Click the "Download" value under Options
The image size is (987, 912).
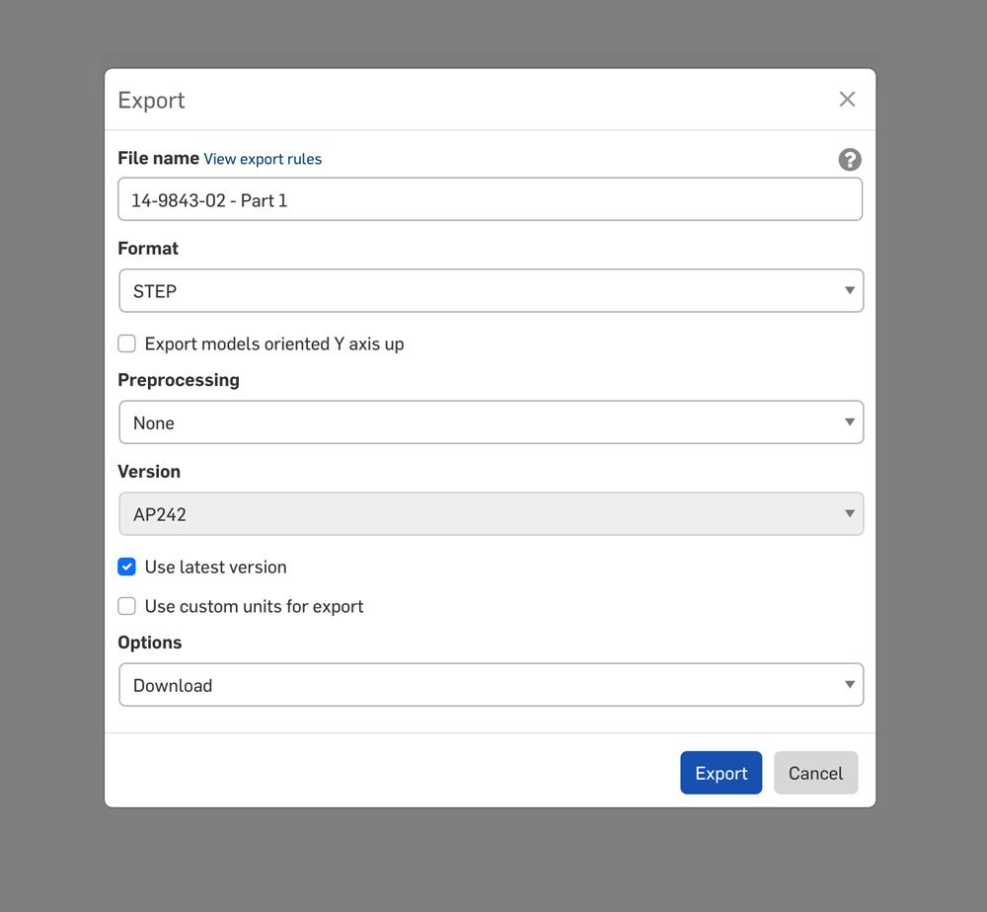point(173,684)
